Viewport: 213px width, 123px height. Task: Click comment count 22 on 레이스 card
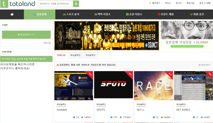tap(157, 117)
